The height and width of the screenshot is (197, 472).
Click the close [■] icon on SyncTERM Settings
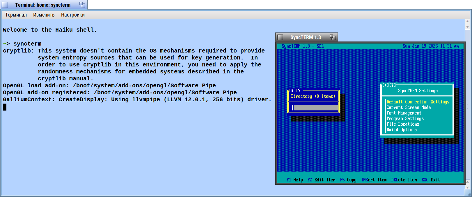(x=386, y=85)
